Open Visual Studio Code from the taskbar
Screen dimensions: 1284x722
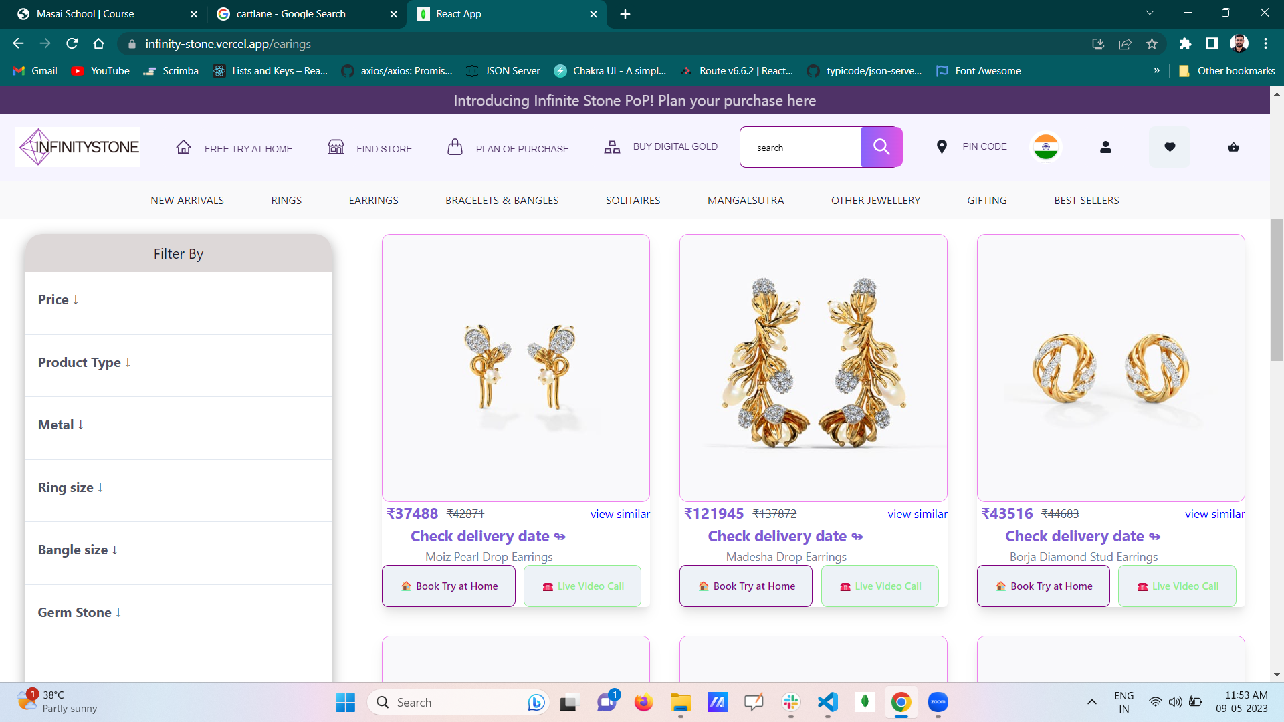827,702
